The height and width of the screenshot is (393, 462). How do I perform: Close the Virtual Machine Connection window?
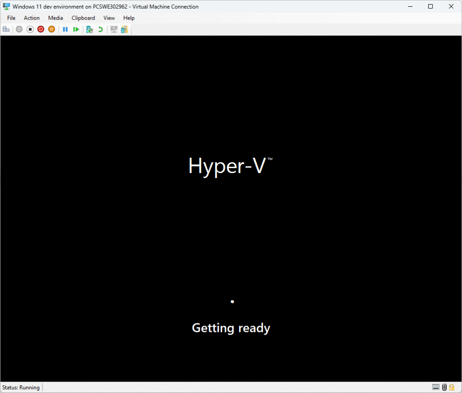[x=451, y=6]
